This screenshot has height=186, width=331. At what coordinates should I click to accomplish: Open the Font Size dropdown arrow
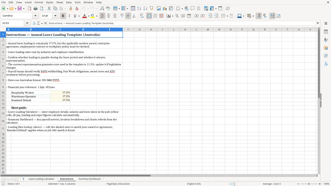click(55, 16)
